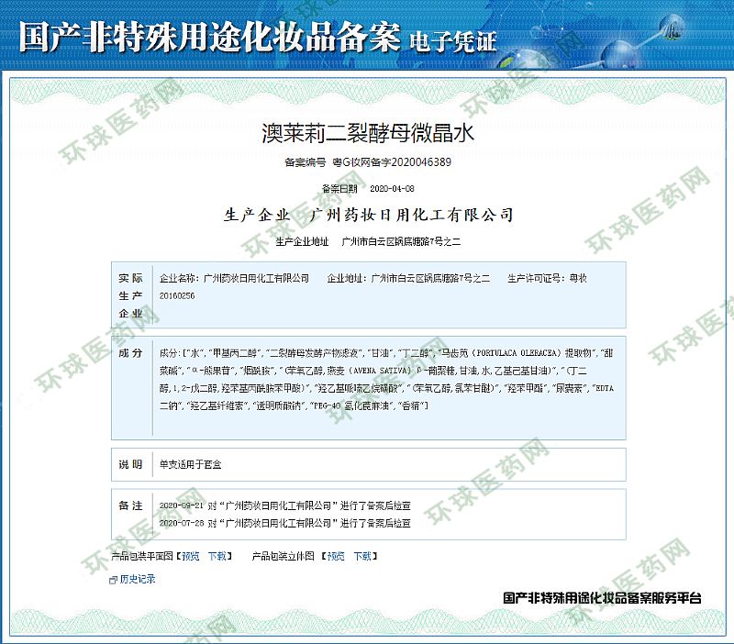Preview the 产品包装立体图 image

point(337,556)
